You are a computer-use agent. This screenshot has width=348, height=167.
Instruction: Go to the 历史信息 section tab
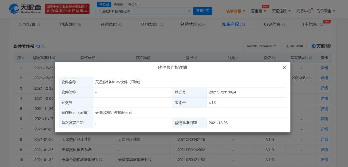pyautogui.click(x=274, y=24)
